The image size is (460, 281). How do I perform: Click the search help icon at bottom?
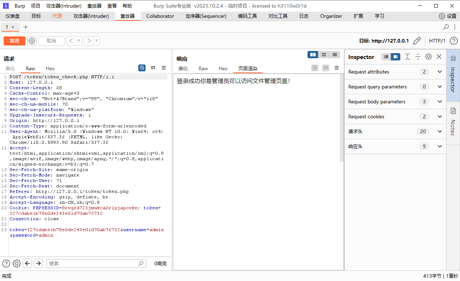tap(6, 264)
